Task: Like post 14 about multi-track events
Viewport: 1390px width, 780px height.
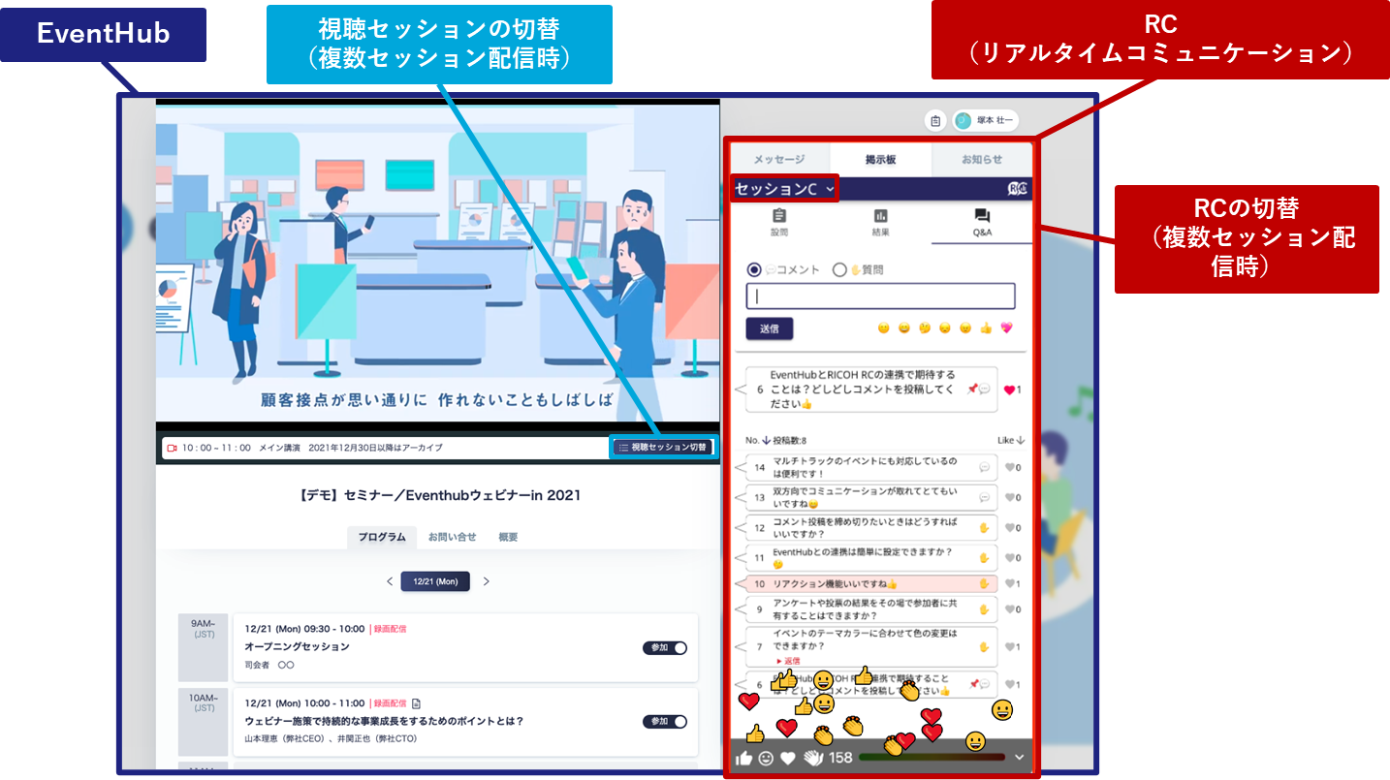Action: point(1009,468)
